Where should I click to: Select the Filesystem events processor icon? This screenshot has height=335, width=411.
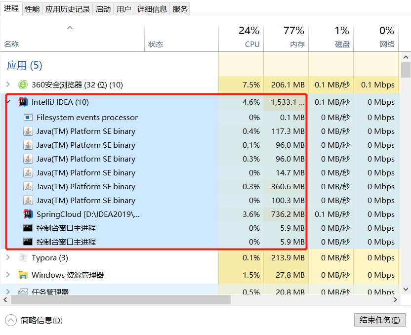pyautogui.click(x=28, y=118)
